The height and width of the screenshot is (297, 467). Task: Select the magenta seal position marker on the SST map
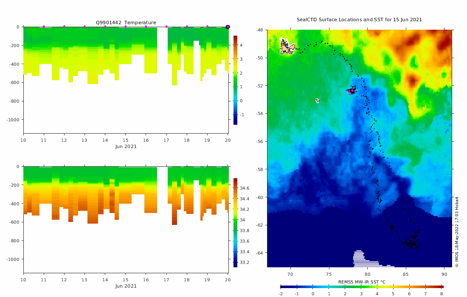click(x=352, y=90)
